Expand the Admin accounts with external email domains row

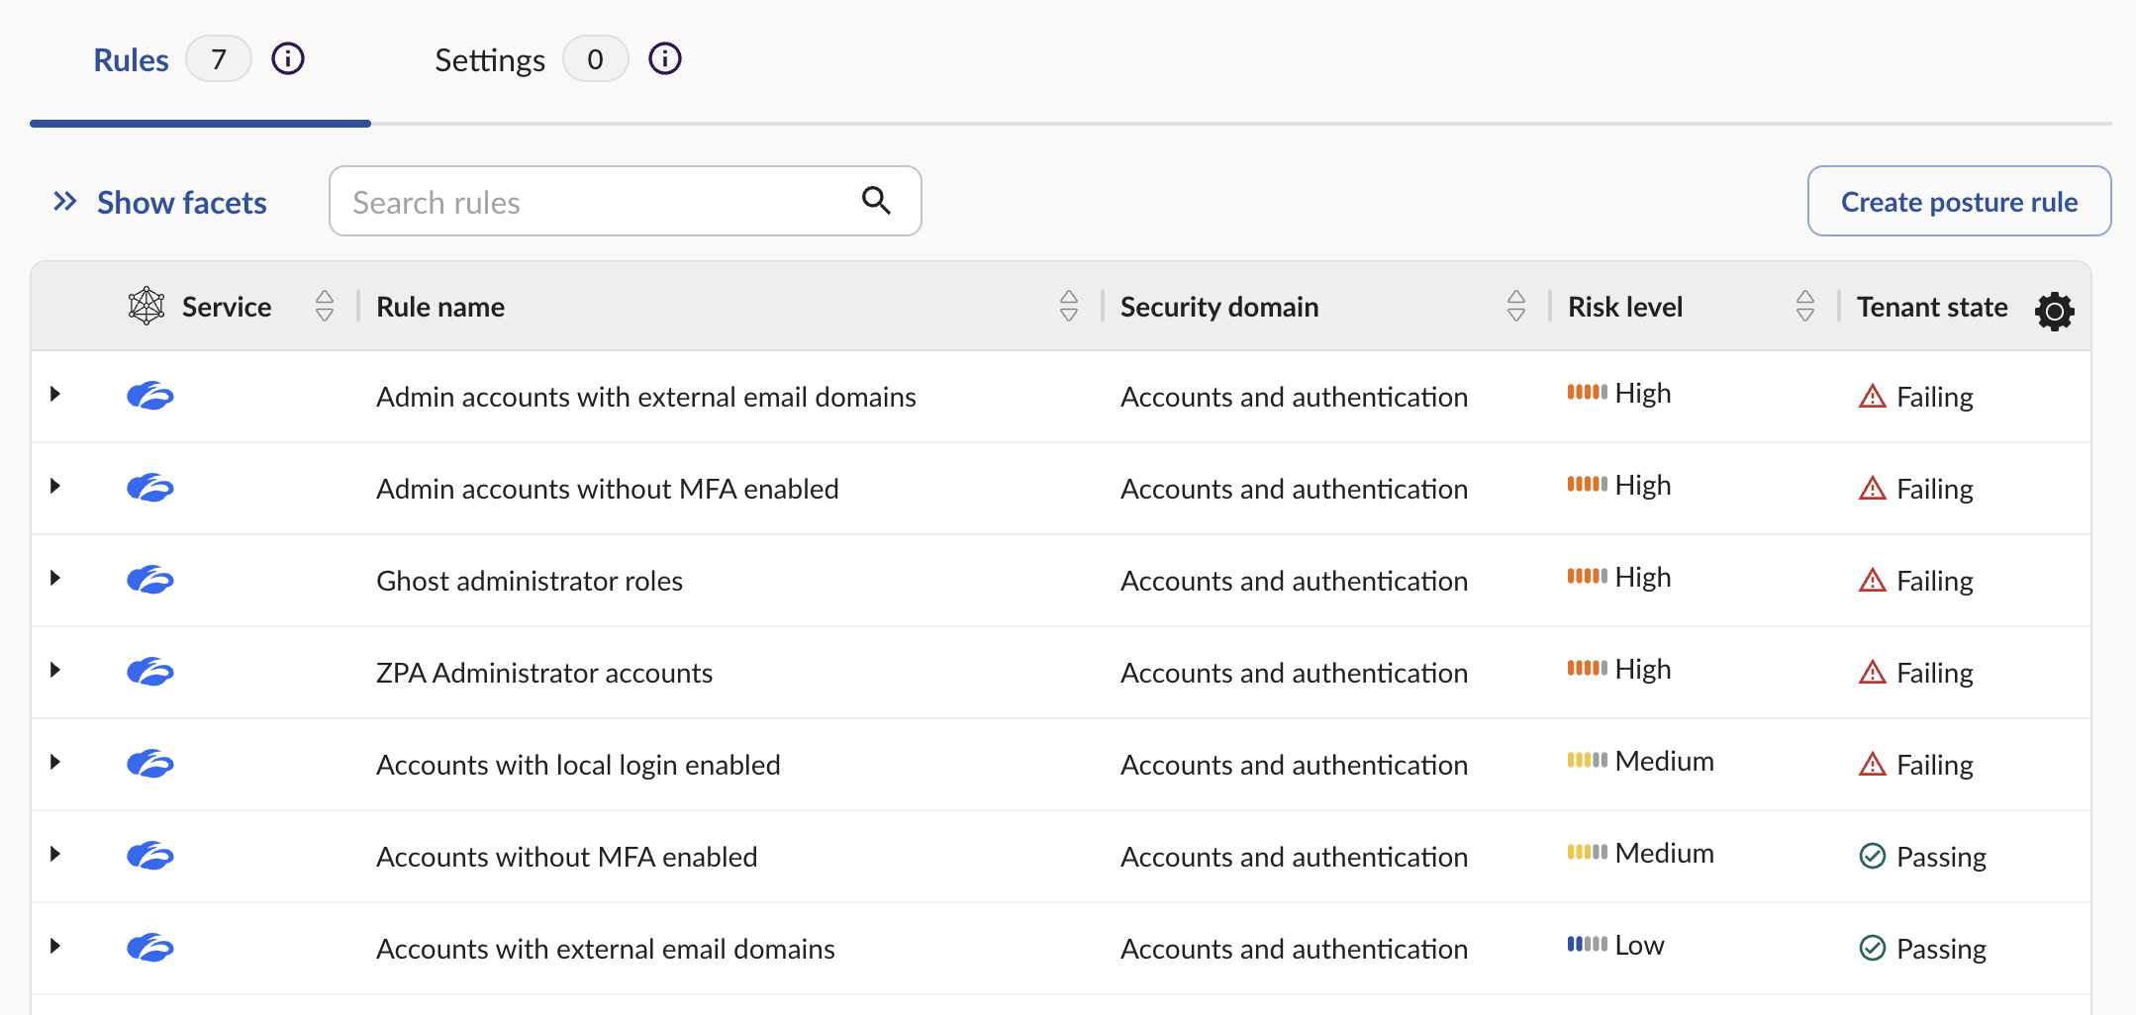55,395
